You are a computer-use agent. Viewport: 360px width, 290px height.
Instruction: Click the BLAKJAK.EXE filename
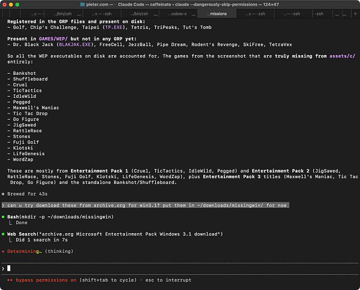pyautogui.click(x=75, y=44)
